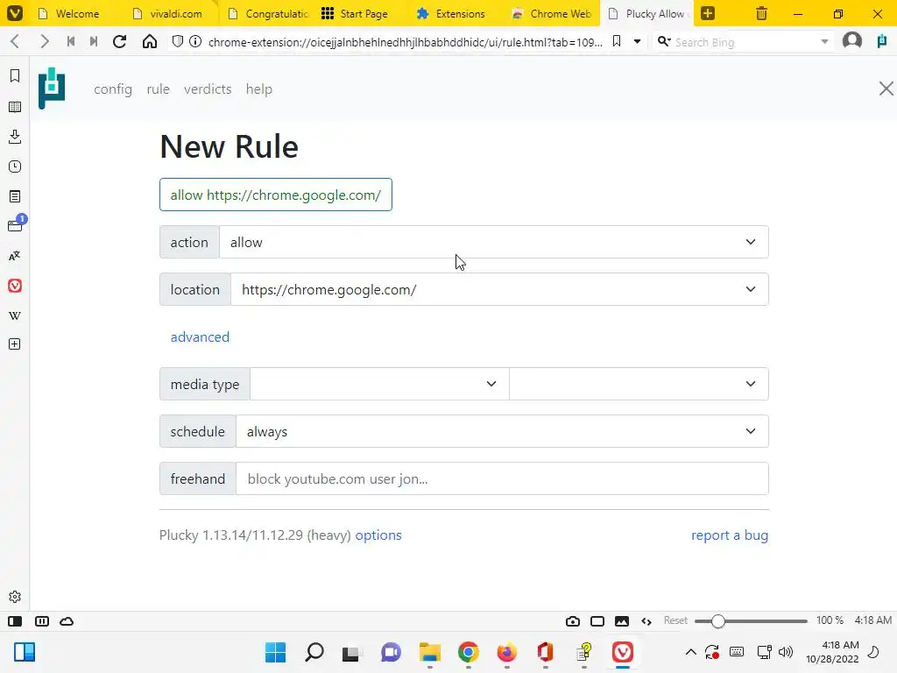The image size is (897, 673).
Task: Open the Windows Start menu
Action: point(275,652)
